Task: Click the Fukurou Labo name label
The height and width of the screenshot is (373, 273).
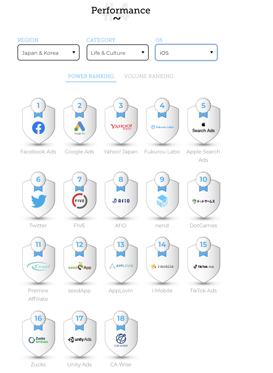Action: (x=162, y=152)
